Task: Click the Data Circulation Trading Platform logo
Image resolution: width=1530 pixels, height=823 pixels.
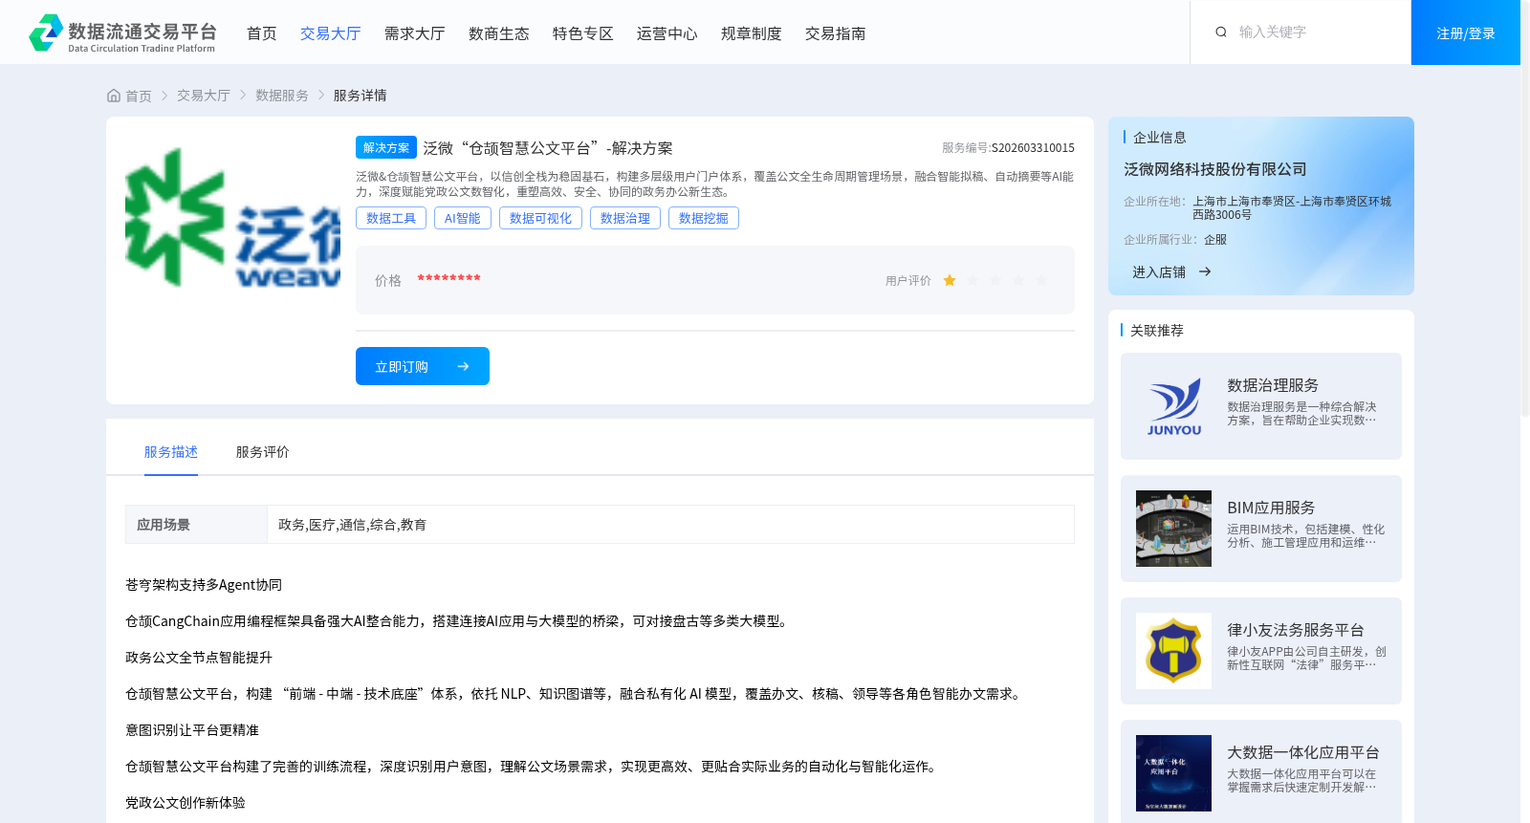Action: [x=122, y=33]
